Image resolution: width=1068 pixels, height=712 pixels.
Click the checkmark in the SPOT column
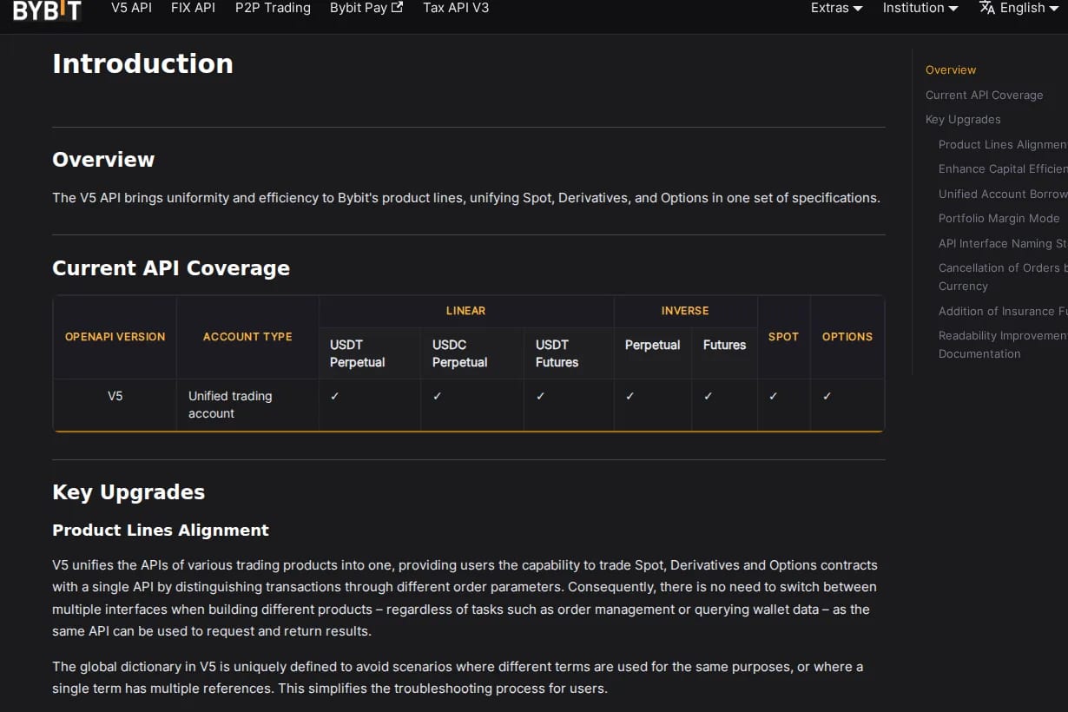pyautogui.click(x=774, y=396)
